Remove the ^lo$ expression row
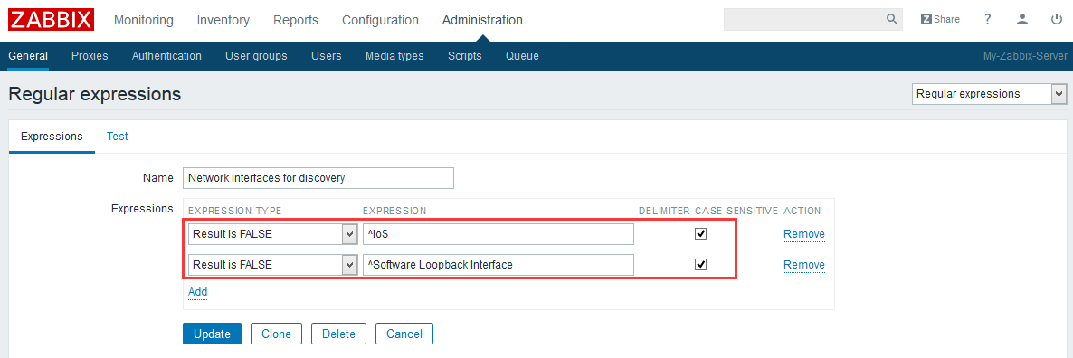 coord(804,234)
